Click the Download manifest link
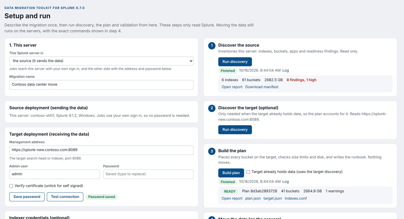The image size is (404, 219). (x=262, y=87)
